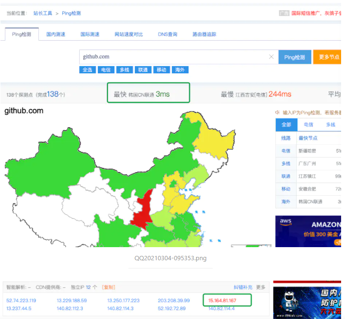Click the 最快节点 column header

tap(308, 138)
